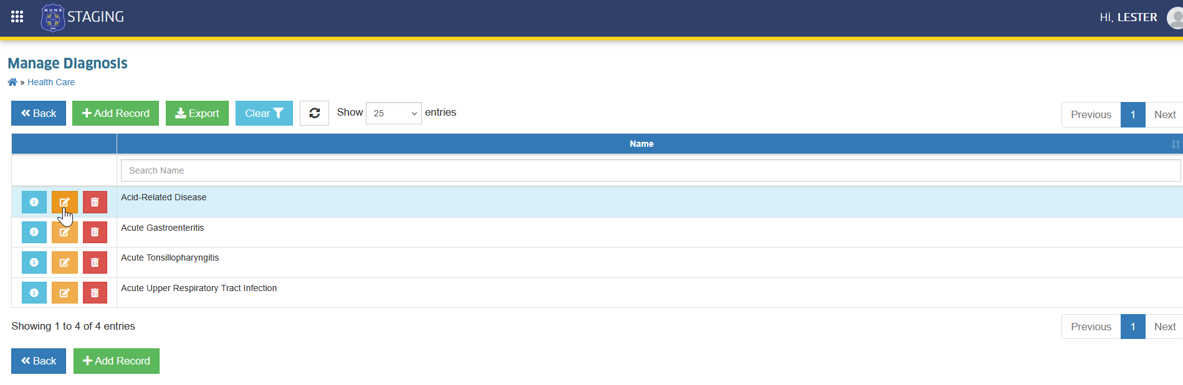This screenshot has height=385, width=1183.
Task: Go to Next page in top pagination
Action: click(1164, 114)
